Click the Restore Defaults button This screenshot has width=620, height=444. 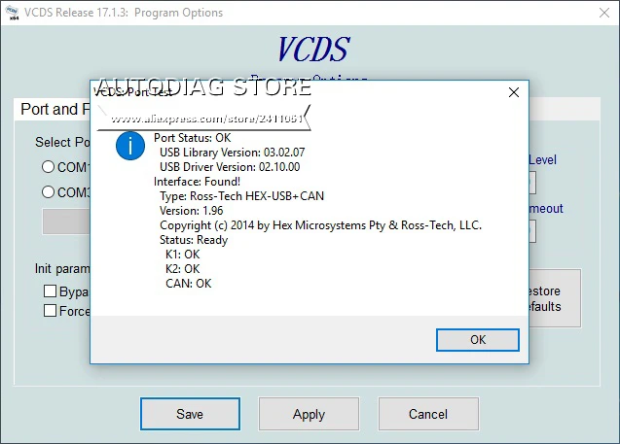tap(555, 298)
